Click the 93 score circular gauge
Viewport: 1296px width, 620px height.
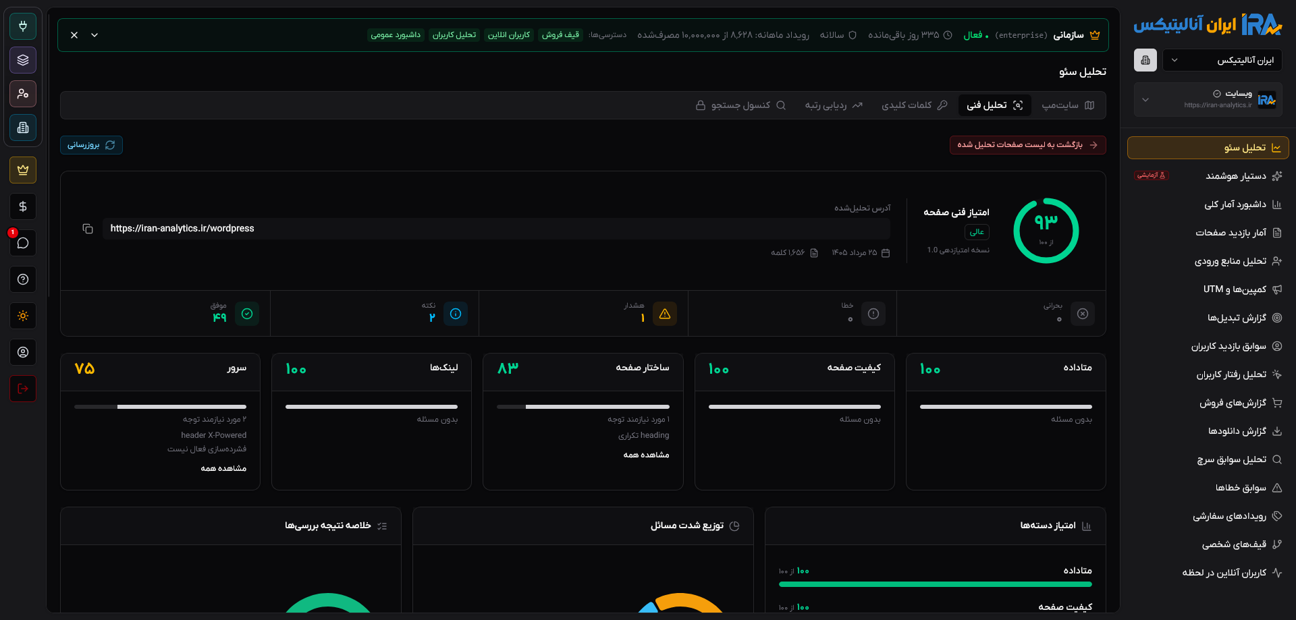(x=1046, y=231)
